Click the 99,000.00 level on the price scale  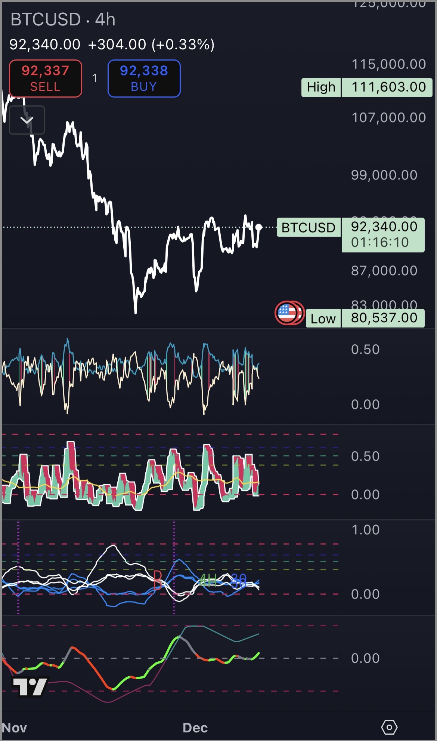[x=384, y=175]
